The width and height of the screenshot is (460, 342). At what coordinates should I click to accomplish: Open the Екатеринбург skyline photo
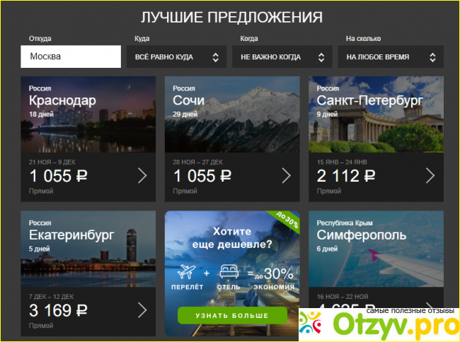[x=88, y=249]
